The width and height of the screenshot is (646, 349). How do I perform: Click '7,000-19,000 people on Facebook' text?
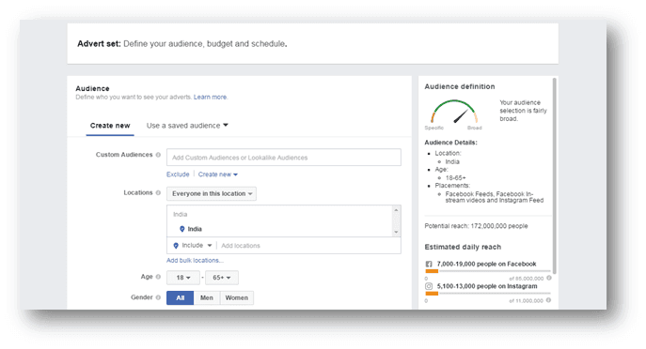point(486,264)
